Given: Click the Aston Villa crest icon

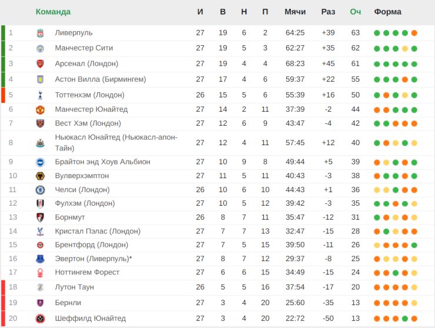Looking at the screenshot, I should pos(40,79).
